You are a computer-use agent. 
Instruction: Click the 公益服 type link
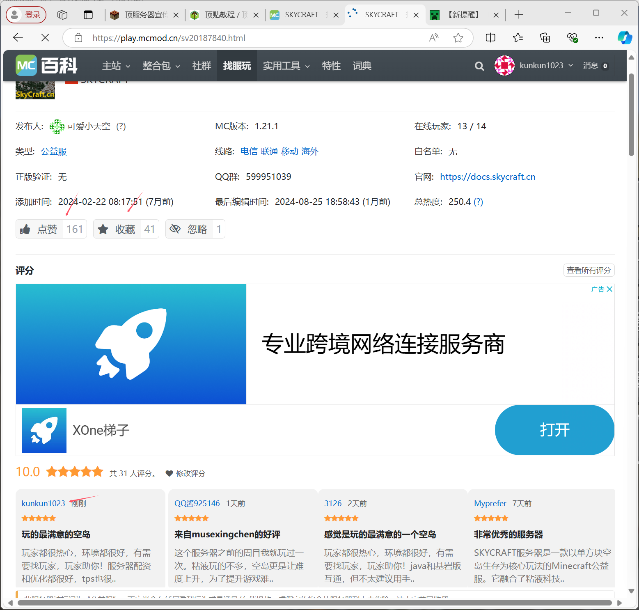(54, 151)
